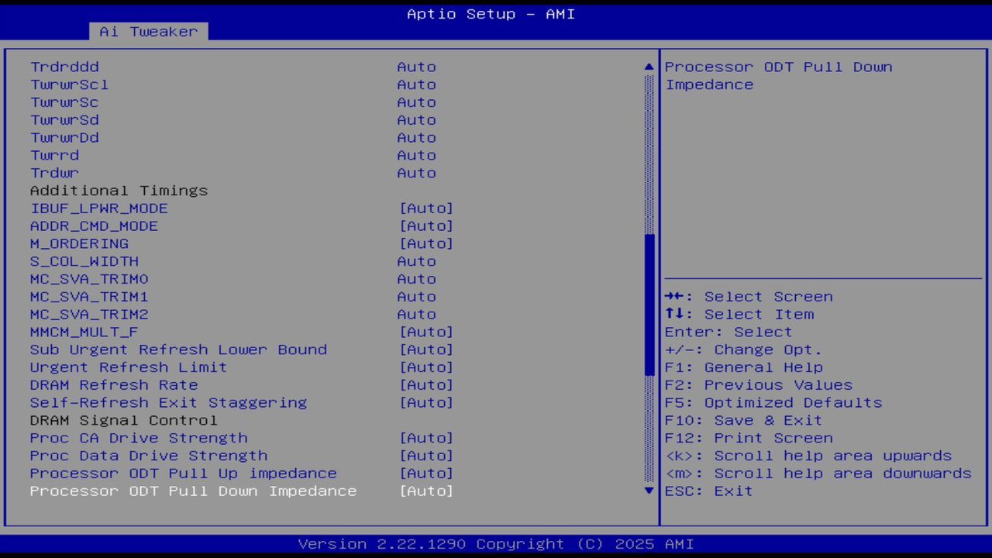Screen dimensions: 992x558
Task: Open Processor ODT Pull Up impedance [Auto] value
Action: pyautogui.click(x=426, y=474)
